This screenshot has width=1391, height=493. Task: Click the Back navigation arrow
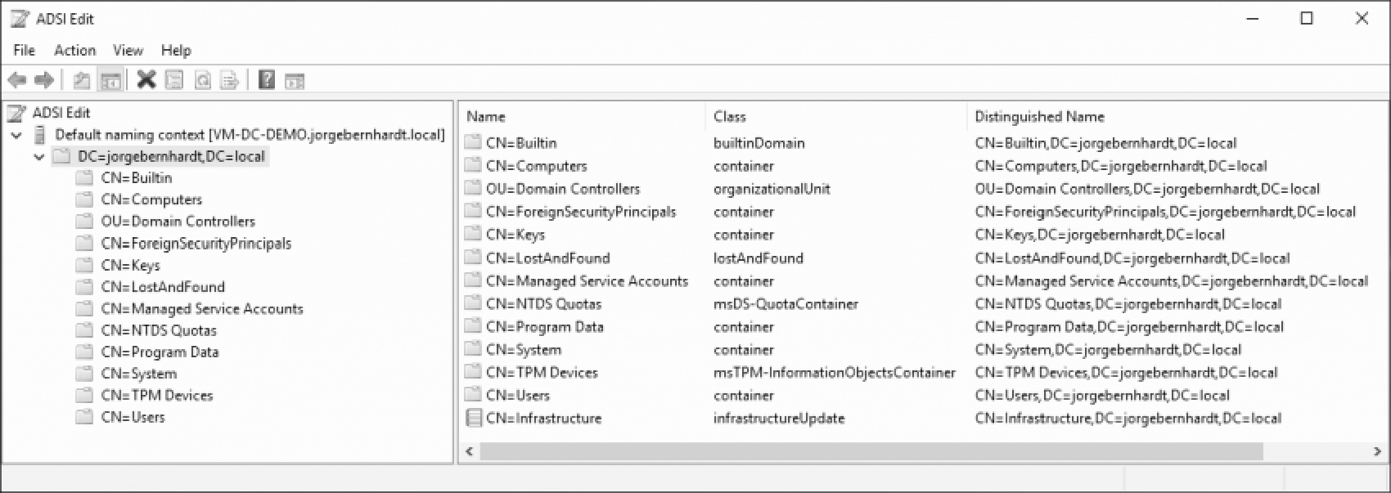(18, 80)
